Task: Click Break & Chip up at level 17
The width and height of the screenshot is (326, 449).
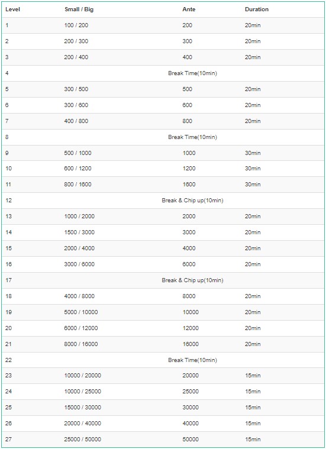Action: coord(192,280)
